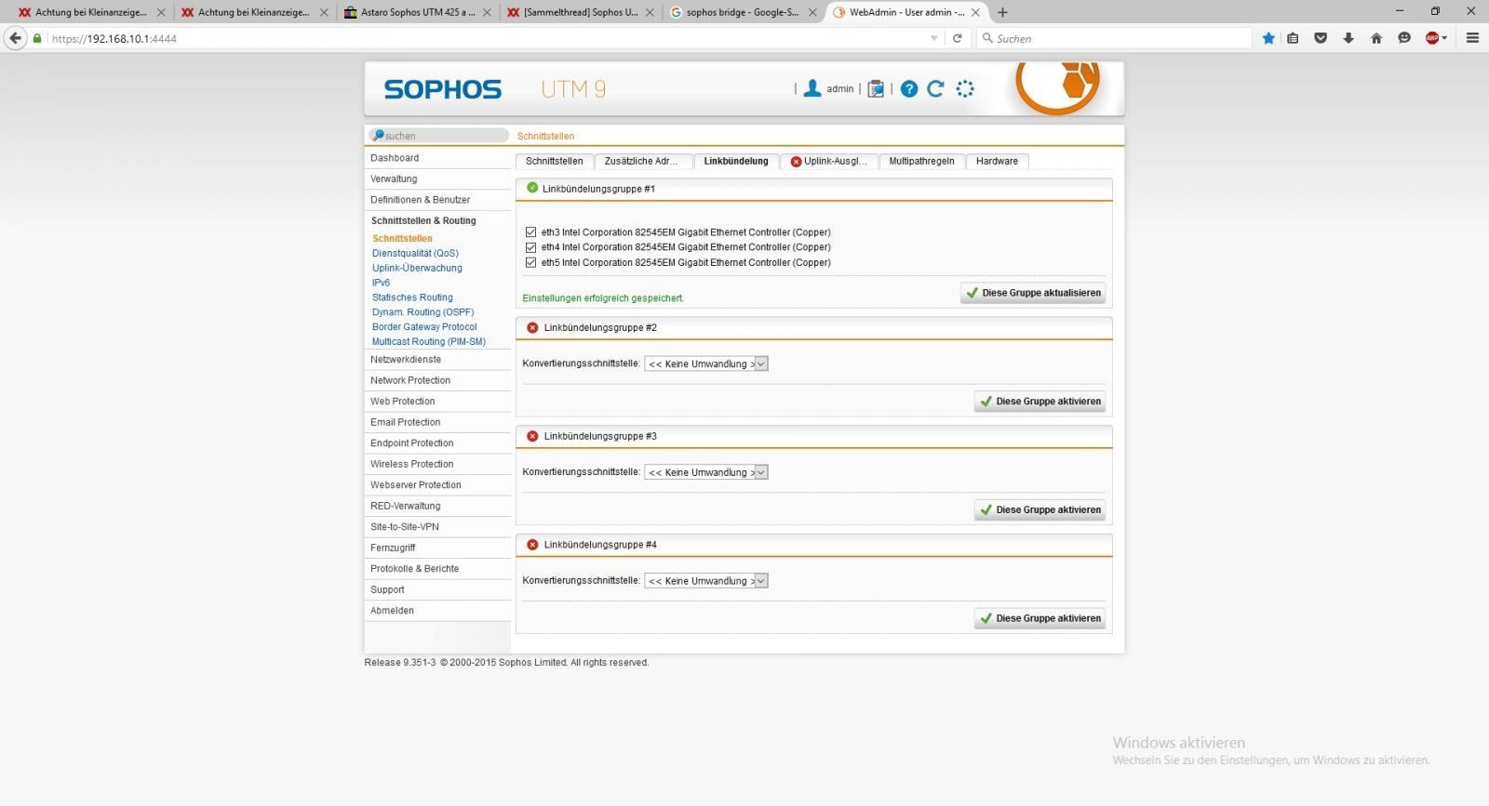Click the bookmark star icon in the toolbar
Screen dimensions: 1489x806
[x=1268, y=38]
